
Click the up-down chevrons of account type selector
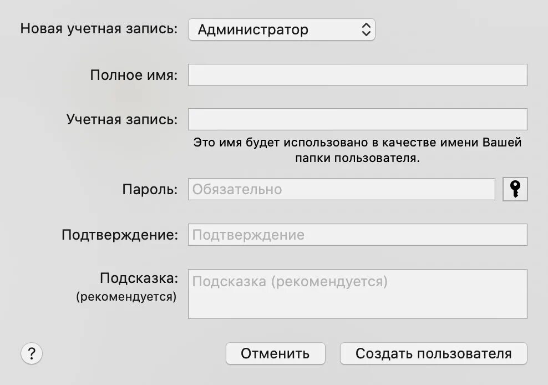coord(366,29)
